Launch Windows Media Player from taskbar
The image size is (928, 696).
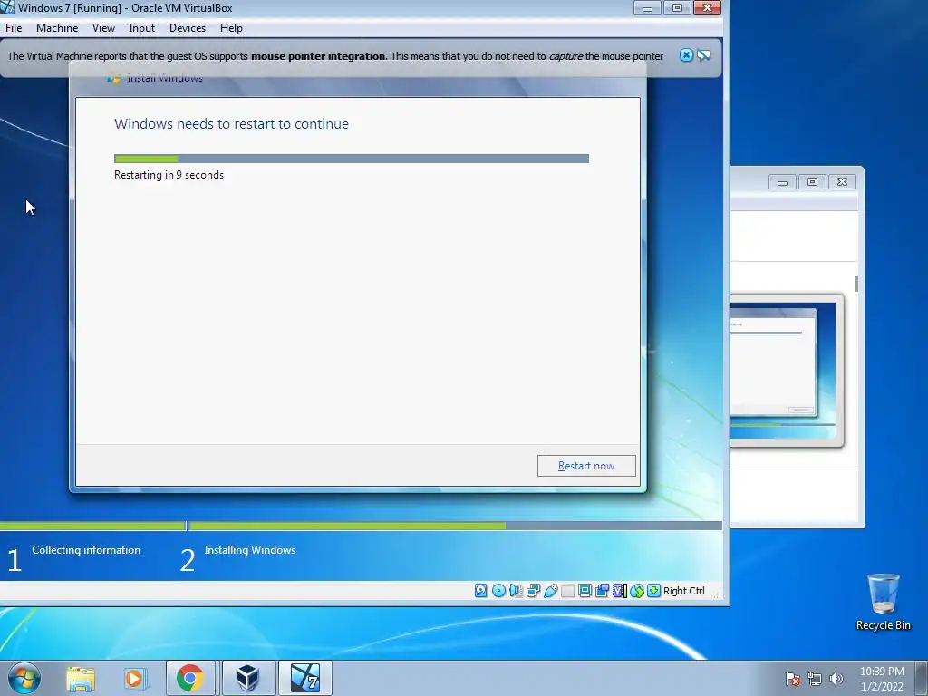(135, 678)
